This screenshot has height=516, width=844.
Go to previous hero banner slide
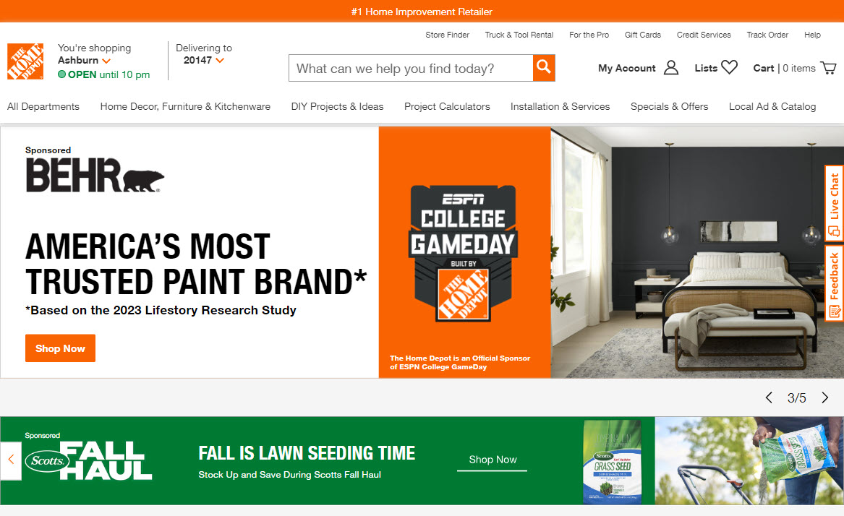[769, 397]
